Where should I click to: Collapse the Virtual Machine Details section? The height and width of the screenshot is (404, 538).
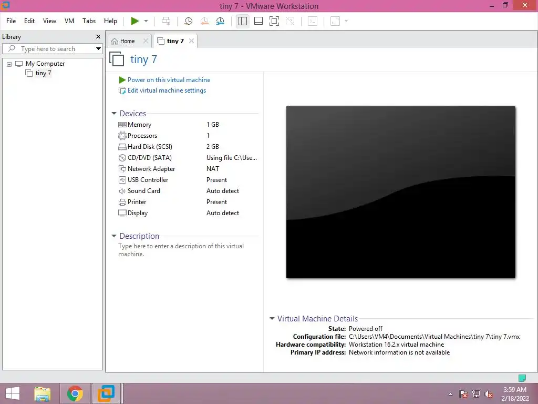(272, 318)
